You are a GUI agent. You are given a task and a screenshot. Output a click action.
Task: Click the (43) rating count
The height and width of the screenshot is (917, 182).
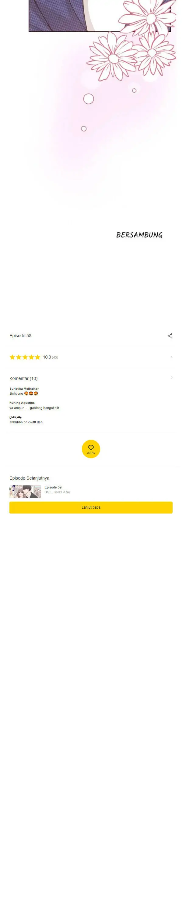[x=55, y=357]
